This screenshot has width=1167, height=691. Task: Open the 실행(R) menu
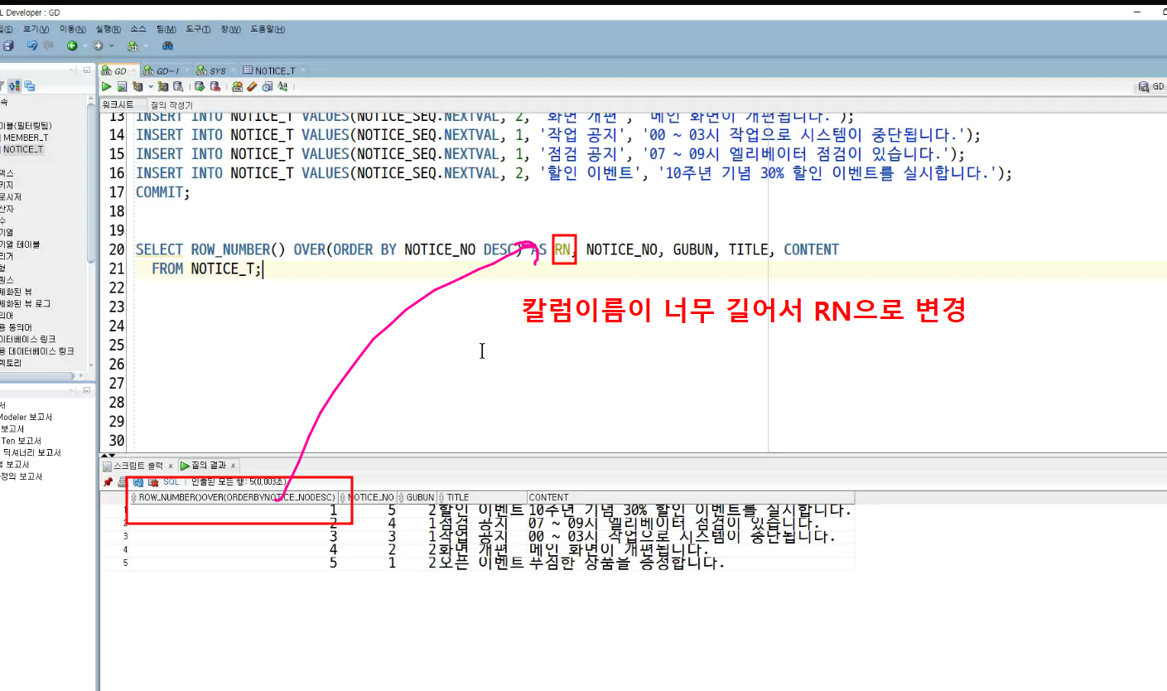click(x=108, y=29)
